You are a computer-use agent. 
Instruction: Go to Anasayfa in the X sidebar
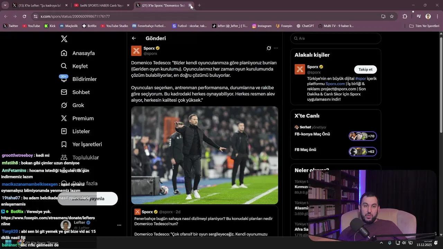(78, 53)
